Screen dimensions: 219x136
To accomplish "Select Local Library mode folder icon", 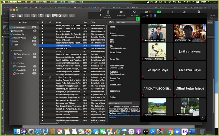I will point(55,16).
